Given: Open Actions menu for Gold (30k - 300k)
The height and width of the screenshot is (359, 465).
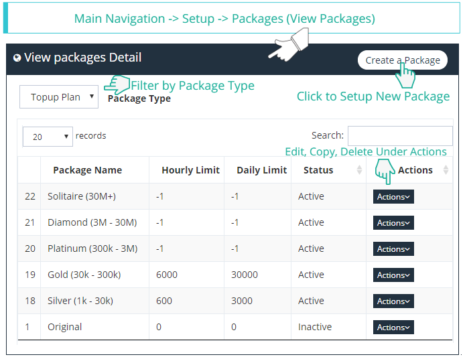Looking at the screenshot, I should [393, 275].
